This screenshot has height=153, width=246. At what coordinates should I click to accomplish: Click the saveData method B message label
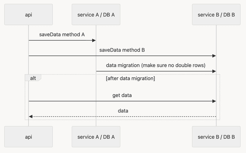pyautogui.click(x=122, y=50)
